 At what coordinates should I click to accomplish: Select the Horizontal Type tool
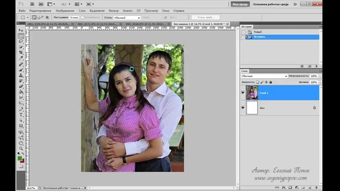pos(21,115)
